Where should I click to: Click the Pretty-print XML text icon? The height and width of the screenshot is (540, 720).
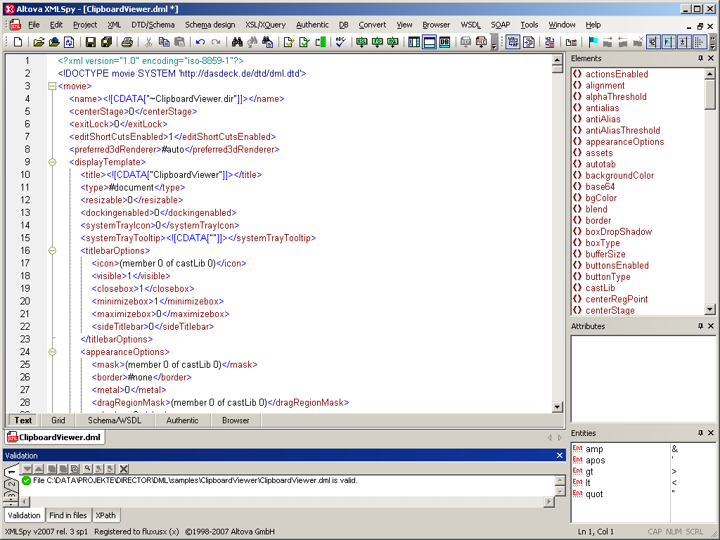point(529,42)
